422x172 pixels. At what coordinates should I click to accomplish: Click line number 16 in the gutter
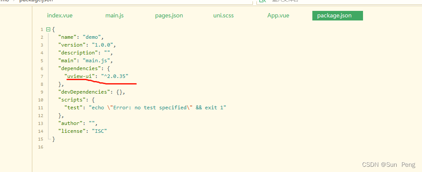click(x=41, y=147)
